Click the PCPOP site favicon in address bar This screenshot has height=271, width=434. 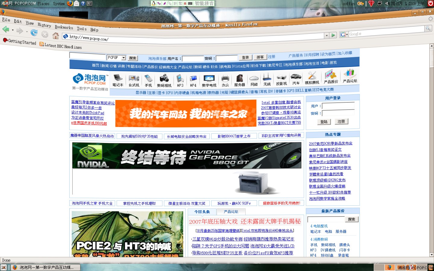(66, 36)
